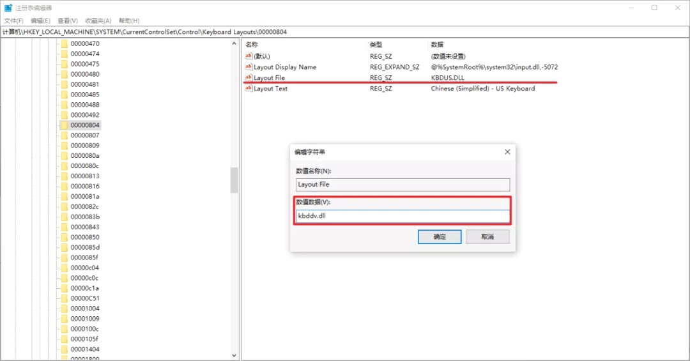The image size is (690, 361).
Task: Select tree key 00001004
Action: 85,309
